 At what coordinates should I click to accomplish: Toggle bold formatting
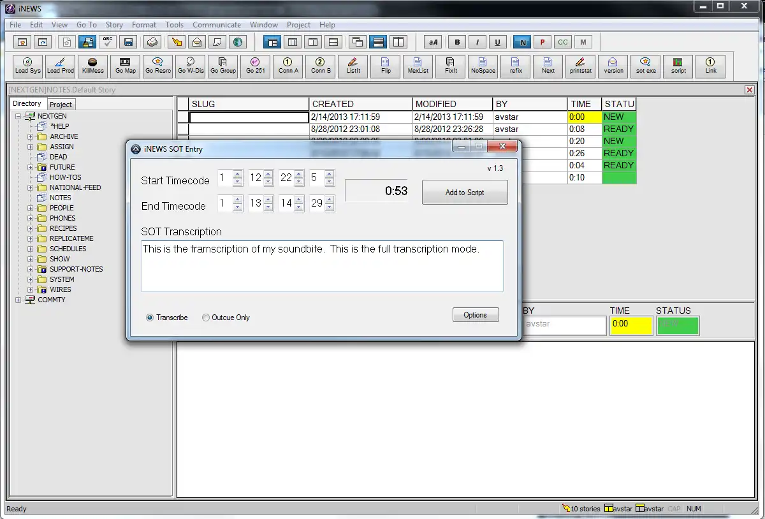coord(457,42)
